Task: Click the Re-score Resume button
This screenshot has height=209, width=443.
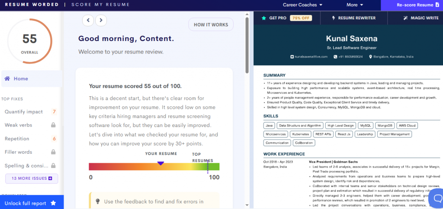Action: (411, 5)
